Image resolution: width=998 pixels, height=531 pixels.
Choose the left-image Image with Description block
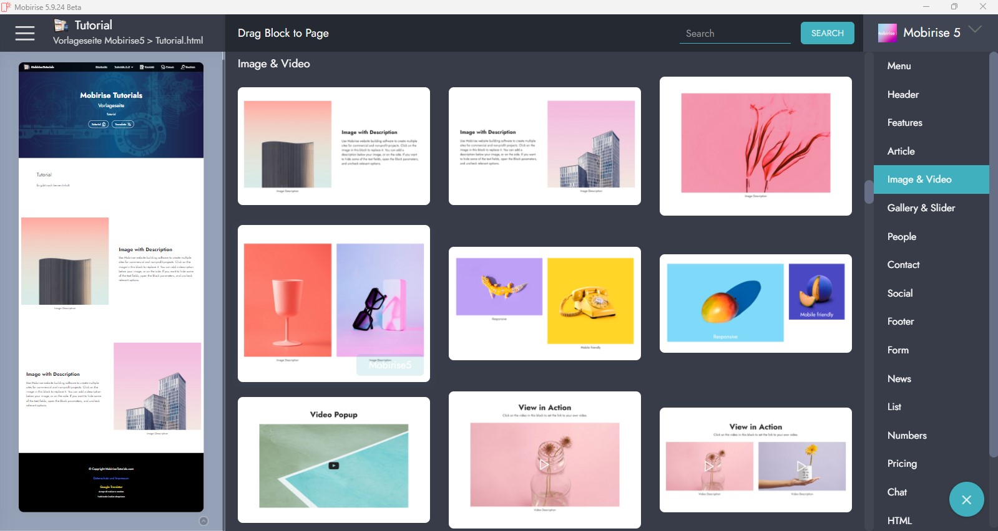pyautogui.click(x=334, y=146)
